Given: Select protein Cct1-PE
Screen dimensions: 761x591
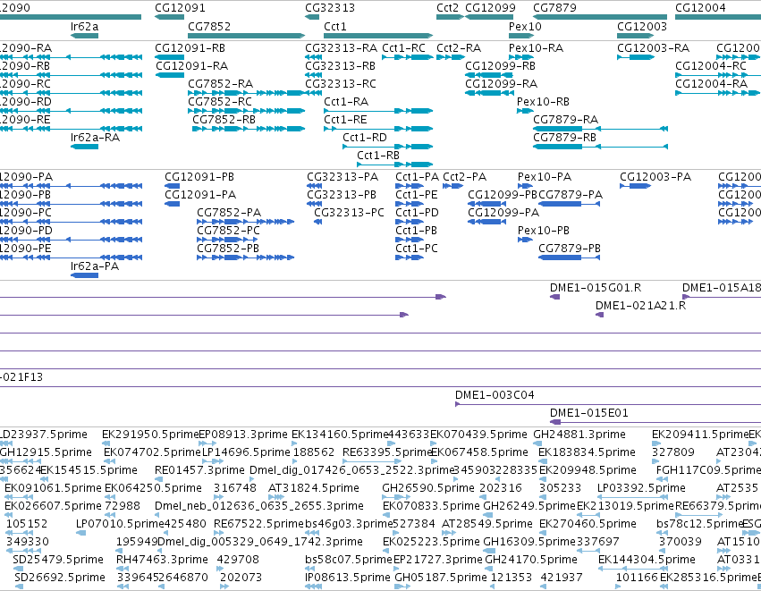Looking at the screenshot, I should pyautogui.click(x=410, y=204).
